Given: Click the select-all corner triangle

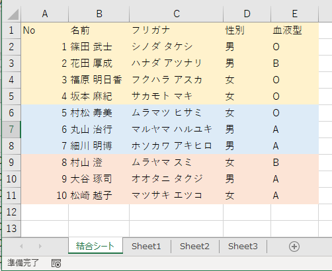Looking at the screenshot, I should coord(13,14).
